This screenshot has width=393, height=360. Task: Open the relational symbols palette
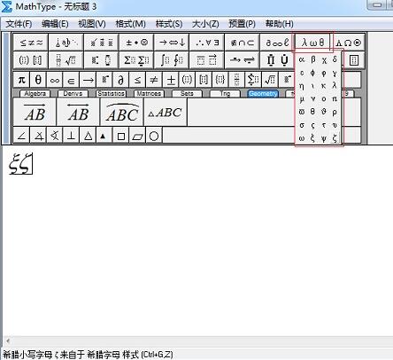pos(31,43)
